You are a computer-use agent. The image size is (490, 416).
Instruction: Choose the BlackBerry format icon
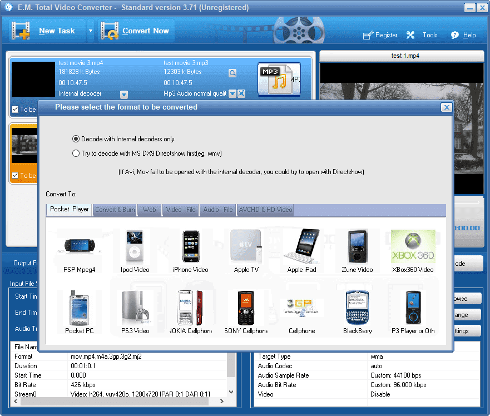click(357, 308)
